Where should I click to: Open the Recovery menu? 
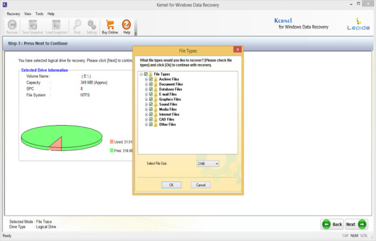click(x=13, y=14)
